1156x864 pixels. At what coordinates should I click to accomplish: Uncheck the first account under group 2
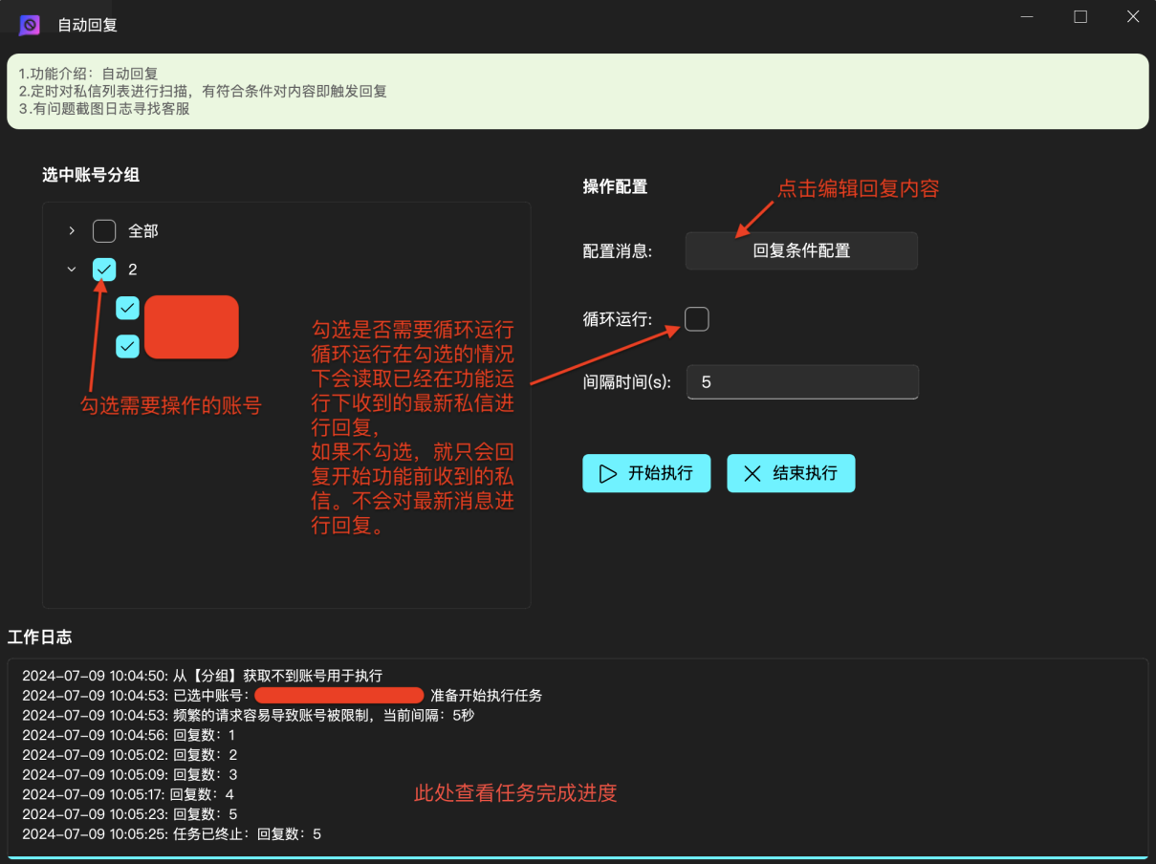pos(127,308)
